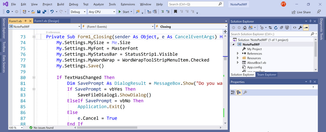The height and width of the screenshot is (132, 326).
Task: Click the Search Solution Explorer input field
Action: pos(270,34)
